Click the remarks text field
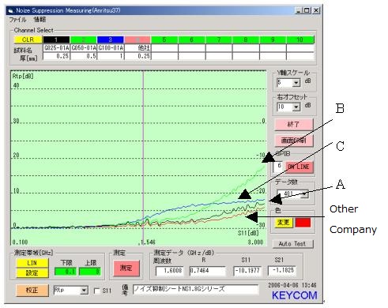The width and height of the screenshot is (388, 308). coord(196,289)
